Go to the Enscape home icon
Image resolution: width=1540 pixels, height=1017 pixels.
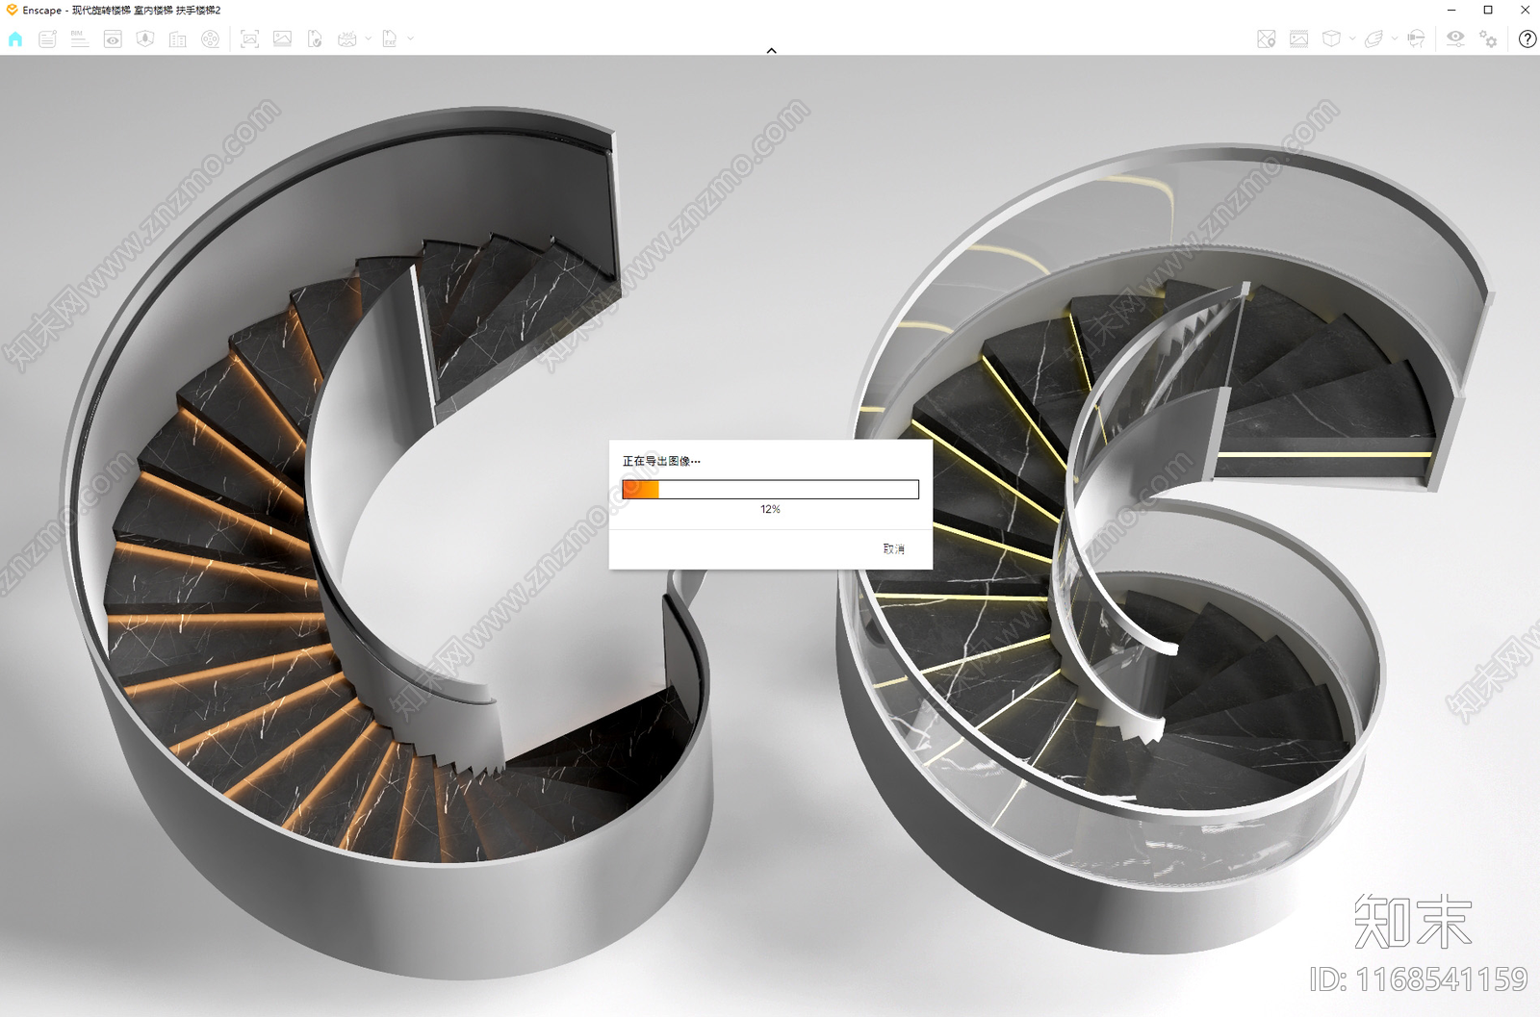tap(15, 39)
